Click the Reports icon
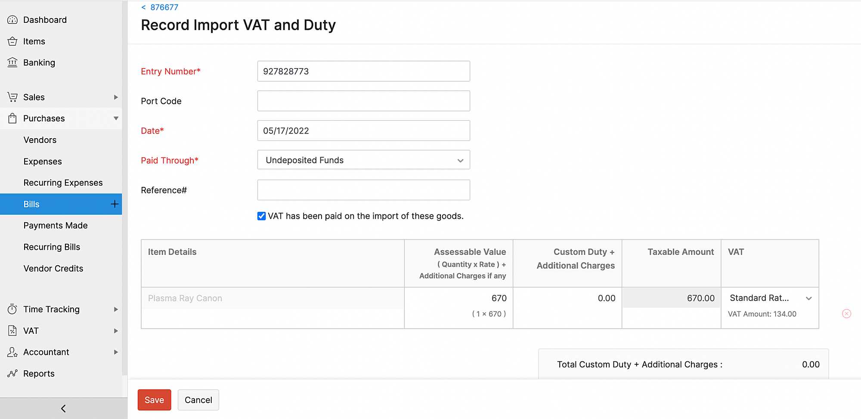 click(x=12, y=373)
